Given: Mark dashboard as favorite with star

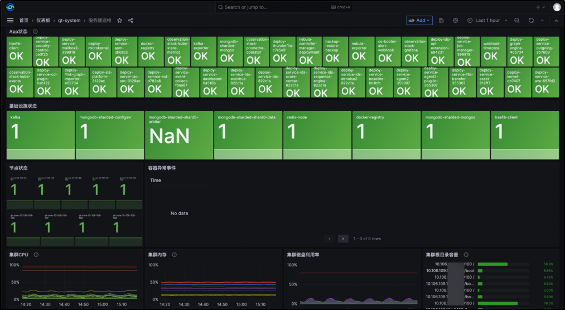Looking at the screenshot, I should click(119, 21).
